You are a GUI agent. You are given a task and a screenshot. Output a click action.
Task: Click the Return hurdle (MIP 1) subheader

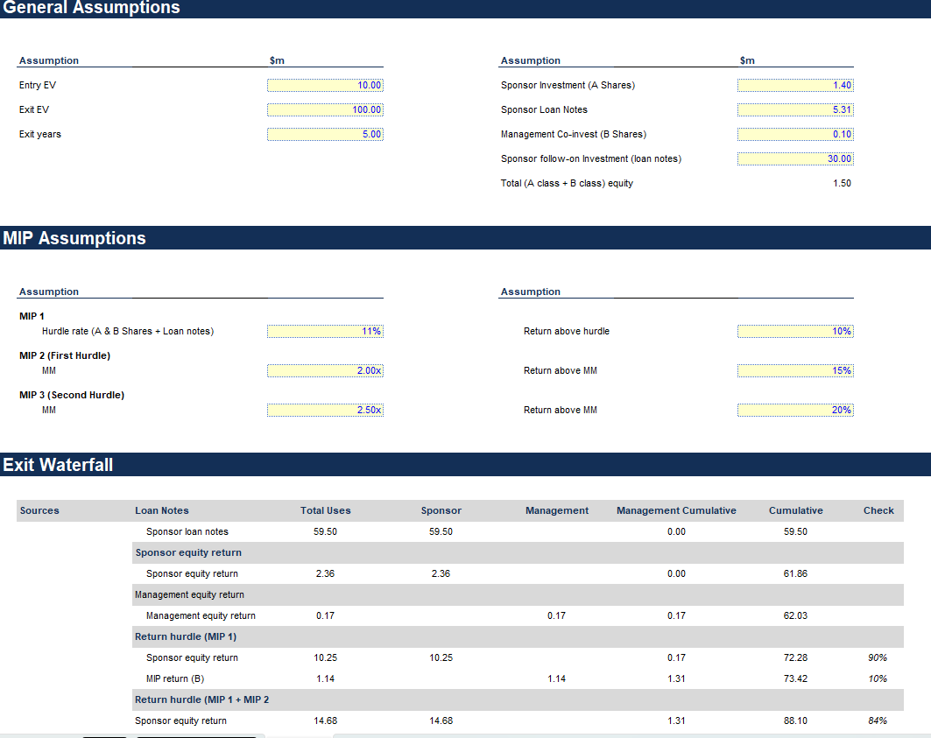(517, 637)
